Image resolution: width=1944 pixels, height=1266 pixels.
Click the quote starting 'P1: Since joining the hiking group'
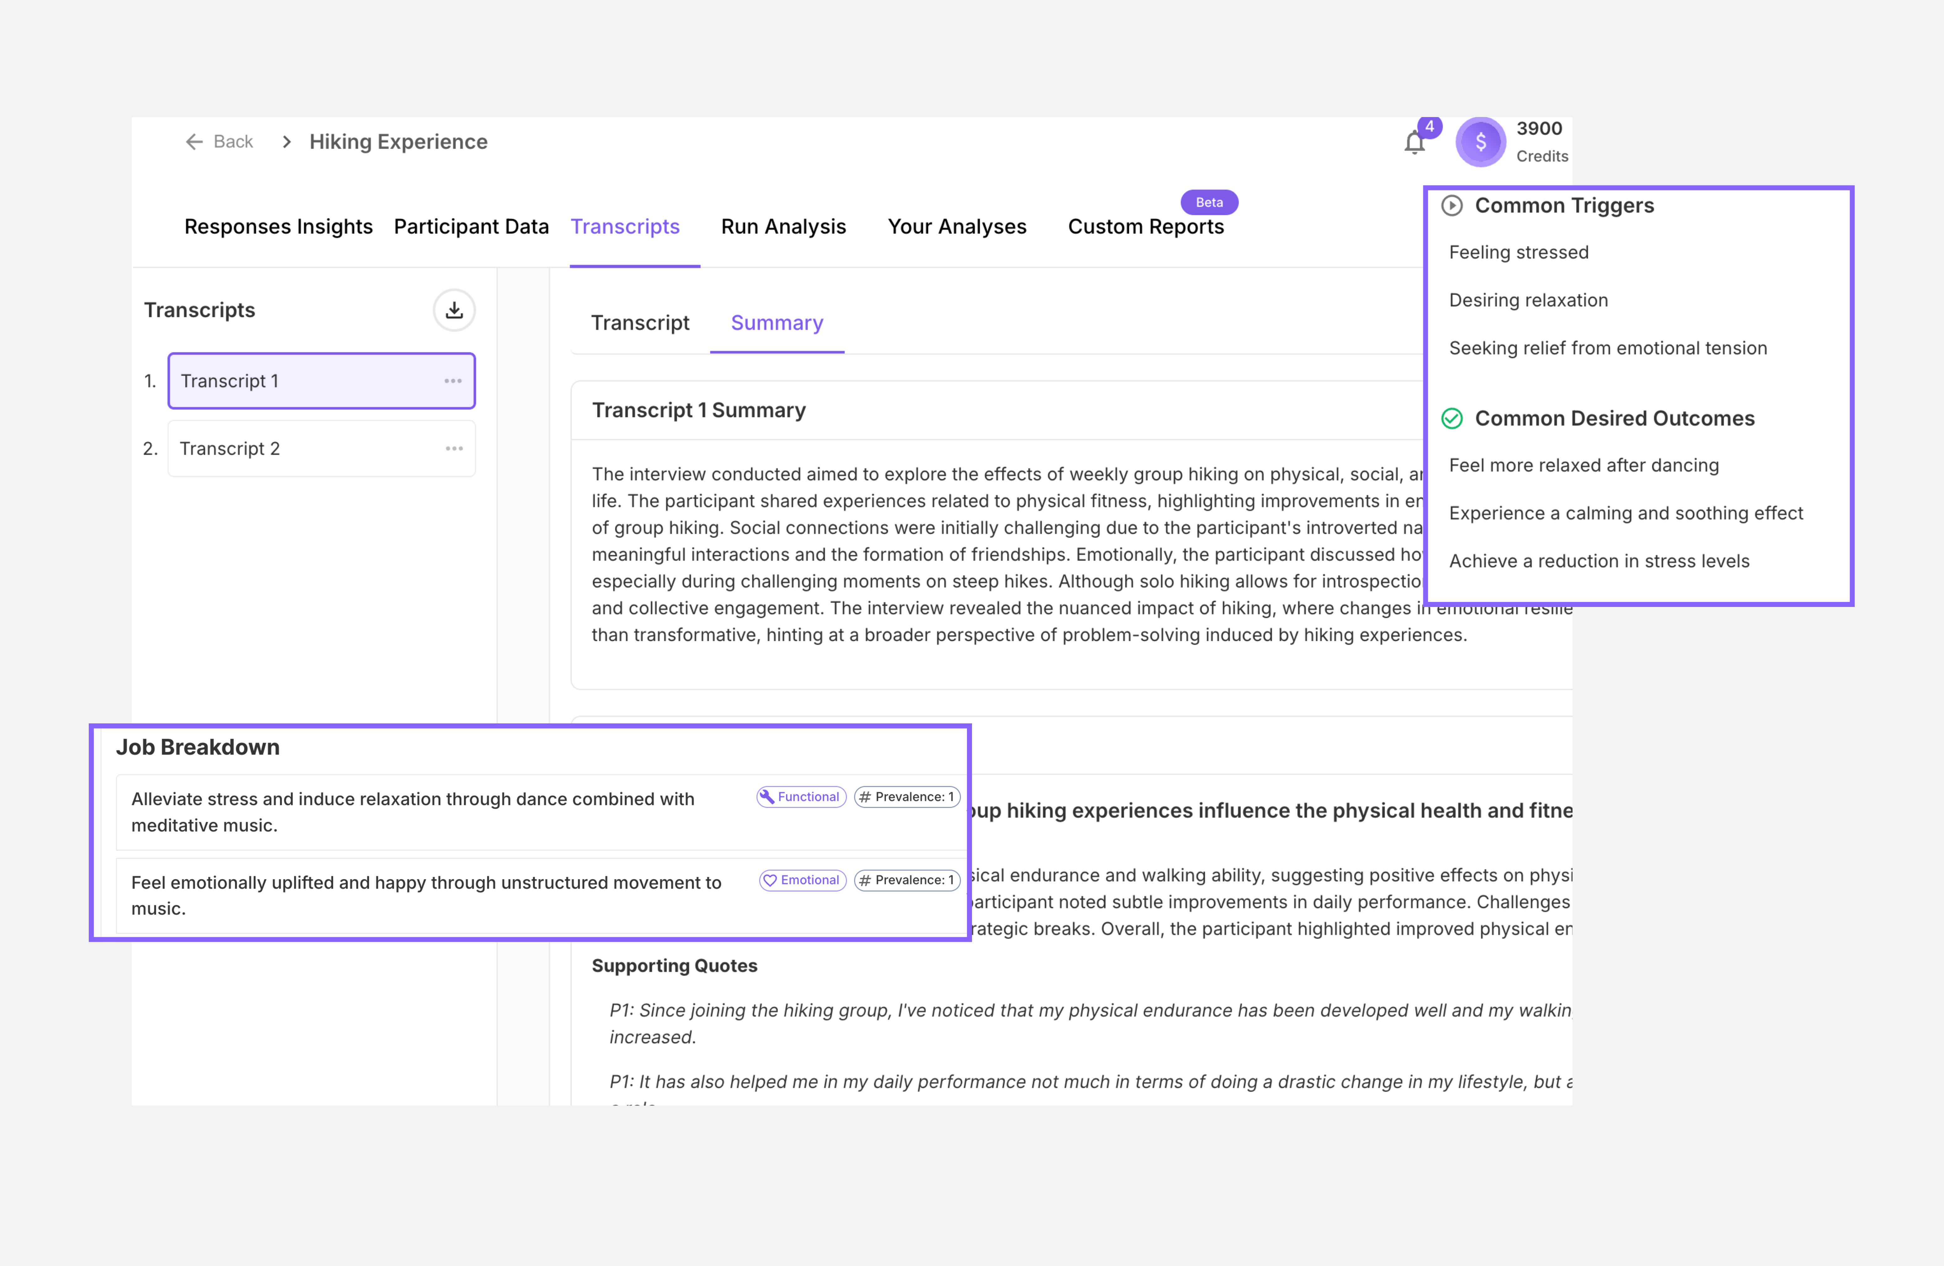[1090, 1024]
